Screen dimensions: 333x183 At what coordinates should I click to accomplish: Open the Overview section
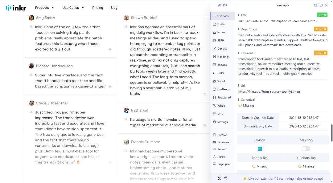(x=223, y=16)
